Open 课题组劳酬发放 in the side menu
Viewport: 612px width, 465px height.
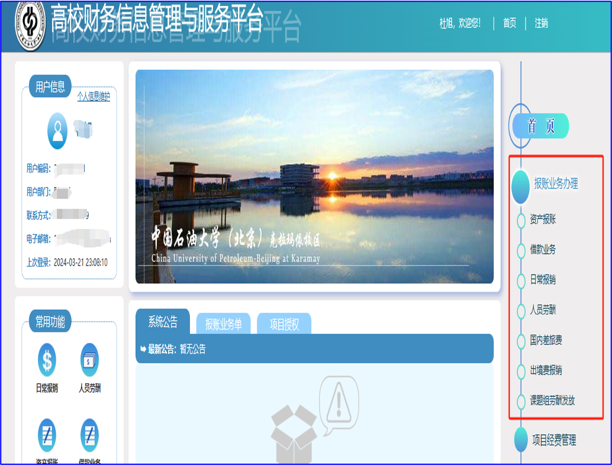(552, 401)
